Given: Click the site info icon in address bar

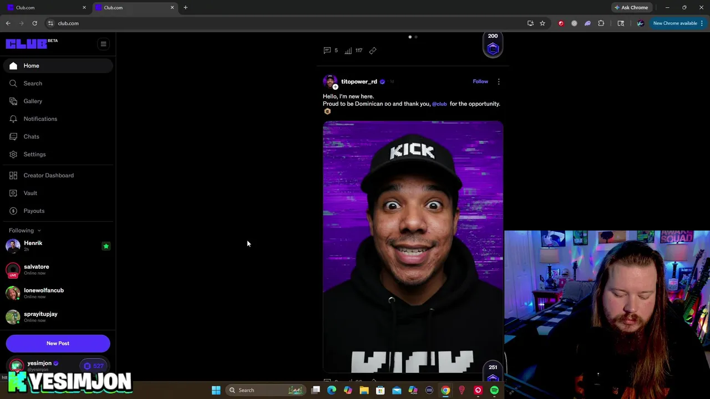Looking at the screenshot, I should coord(50,23).
